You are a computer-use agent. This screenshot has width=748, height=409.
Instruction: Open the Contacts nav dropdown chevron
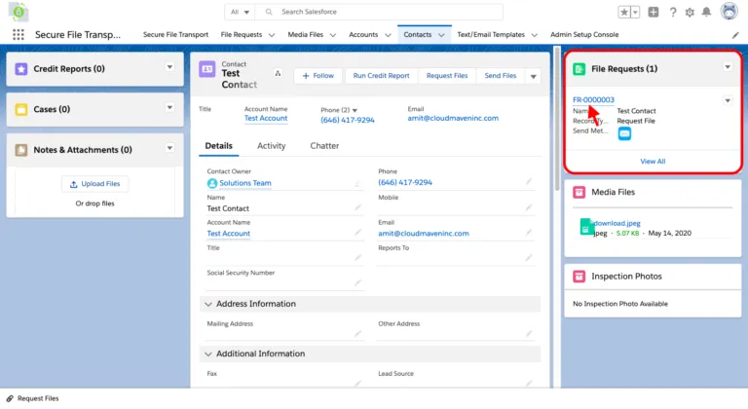click(x=441, y=35)
